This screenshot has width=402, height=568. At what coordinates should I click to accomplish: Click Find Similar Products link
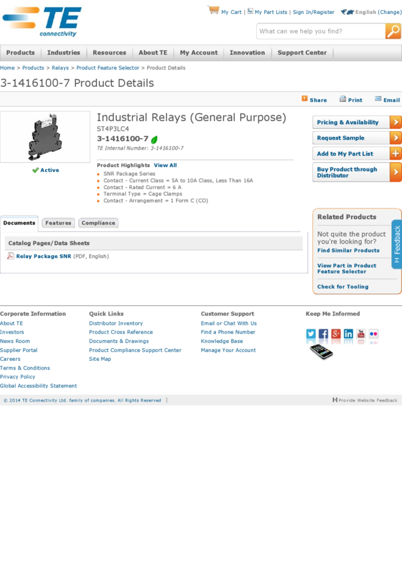pyautogui.click(x=348, y=251)
